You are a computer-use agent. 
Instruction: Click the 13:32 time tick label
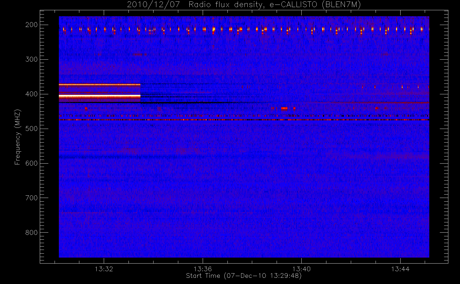coord(104,269)
